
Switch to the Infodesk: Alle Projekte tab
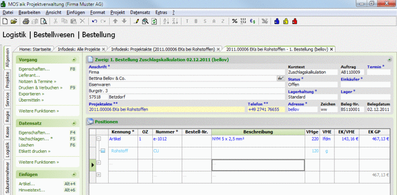click(x=79, y=49)
